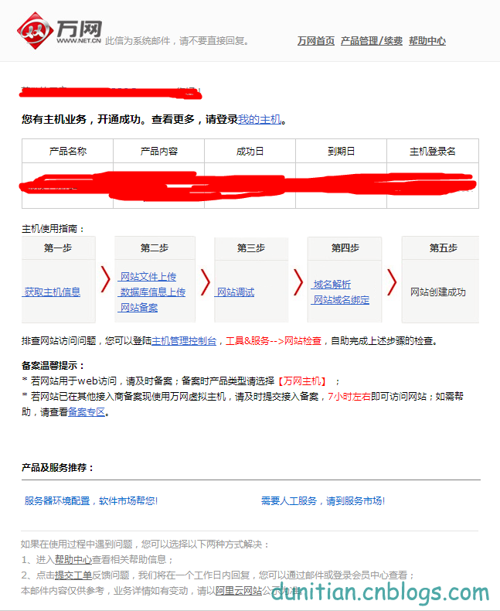500x611 pixels.
Task: Open 产品管理/续费 link in header
Action: 372,41
